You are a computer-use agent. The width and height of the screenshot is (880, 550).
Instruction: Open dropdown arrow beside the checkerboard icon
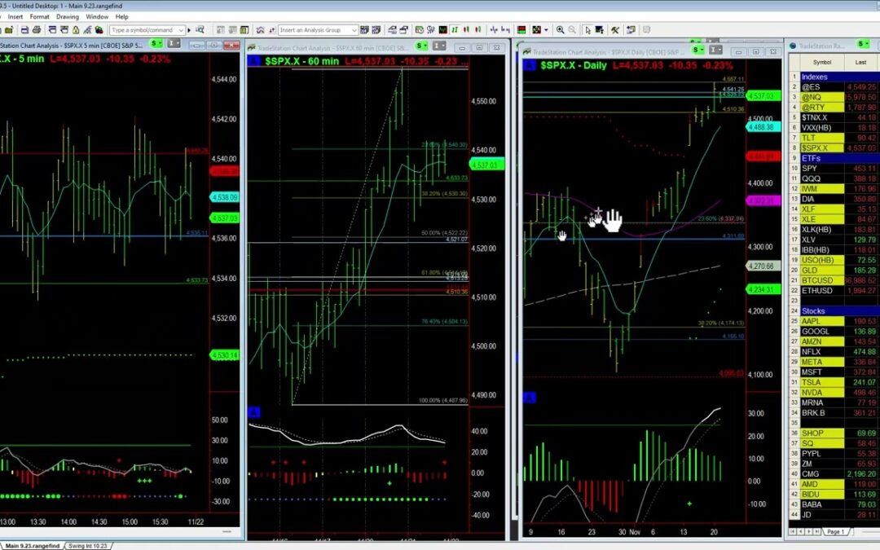click(x=546, y=30)
